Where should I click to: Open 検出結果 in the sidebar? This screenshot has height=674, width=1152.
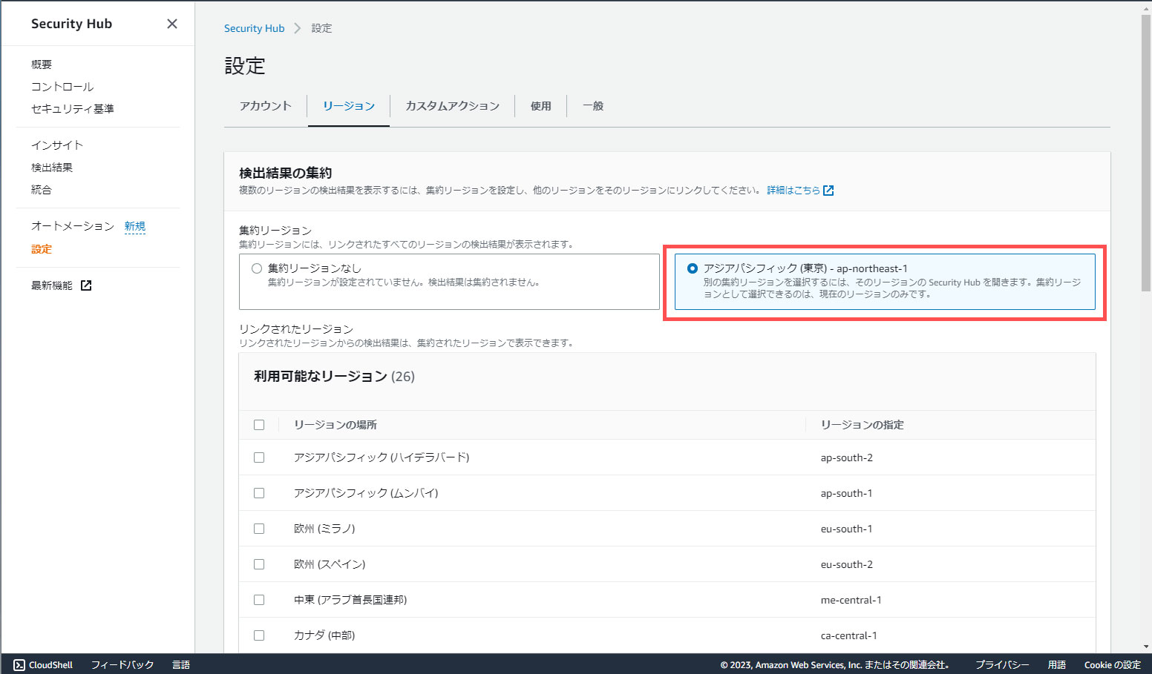click(52, 168)
